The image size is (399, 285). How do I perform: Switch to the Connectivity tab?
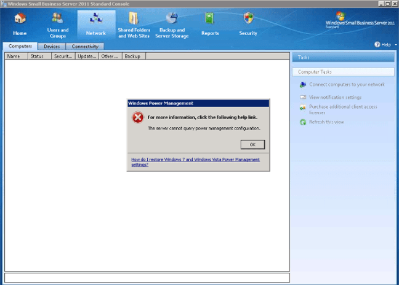pos(85,47)
